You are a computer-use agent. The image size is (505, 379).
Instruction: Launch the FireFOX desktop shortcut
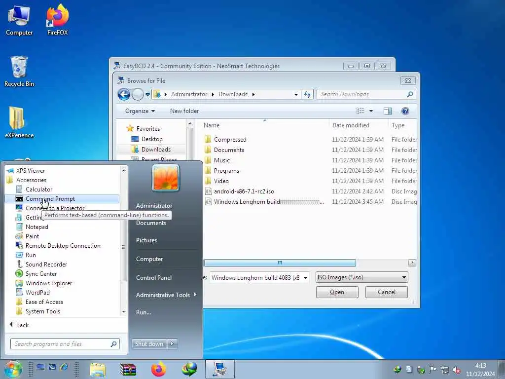point(57,20)
